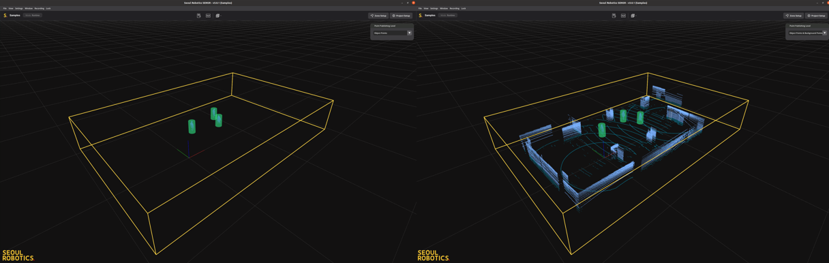
Task: Open the Settings menu in the right window
Action: (434, 8)
